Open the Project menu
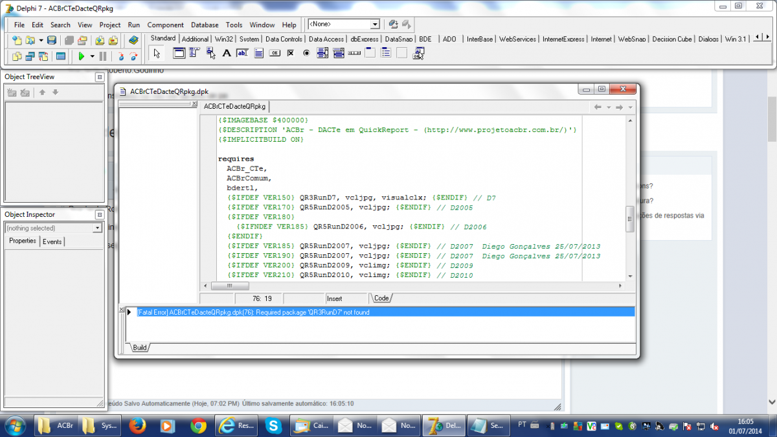Screen dimensions: 777x437 click(x=110, y=25)
